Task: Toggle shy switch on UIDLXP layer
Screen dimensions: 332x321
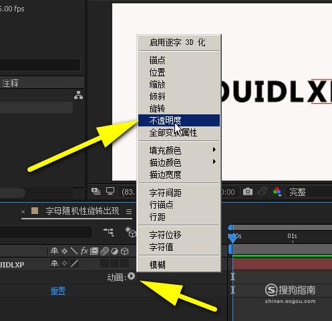Action: click(54, 263)
